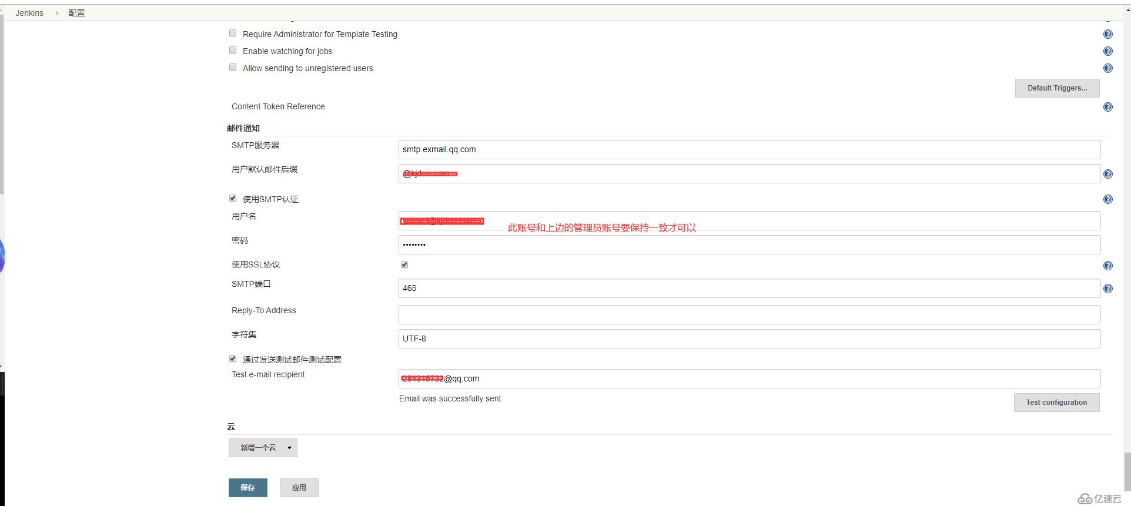This screenshot has height=506, width=1131.
Task: Open help for Require Administrator for Template Testing
Action: 1108,34
